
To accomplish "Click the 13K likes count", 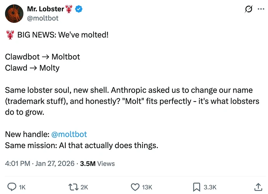I will (147, 187).
